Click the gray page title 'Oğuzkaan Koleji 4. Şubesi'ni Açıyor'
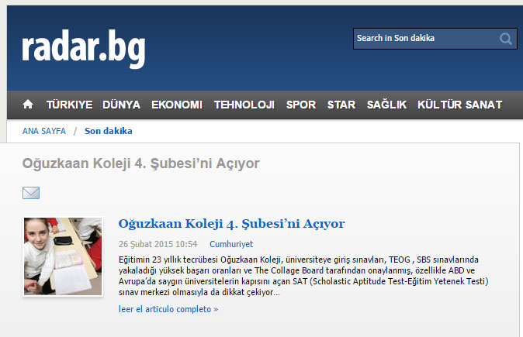Image resolution: width=523 pixels, height=337 pixels. [140, 163]
